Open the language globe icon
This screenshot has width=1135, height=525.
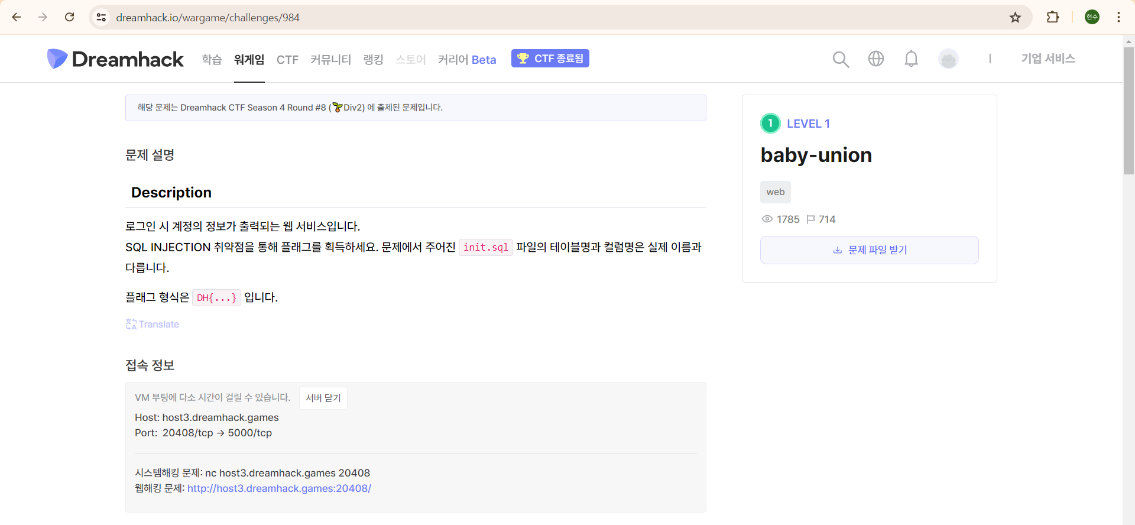pyautogui.click(x=876, y=59)
